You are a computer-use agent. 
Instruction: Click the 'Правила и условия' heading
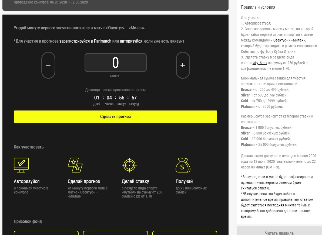coord(258,7)
